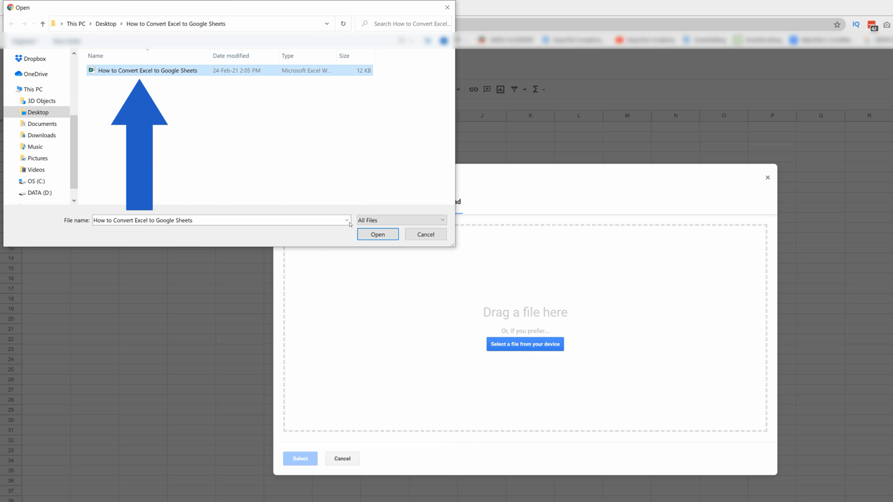893x502 pixels.
Task: Open the screenshot camera extension
Action: coord(887,24)
